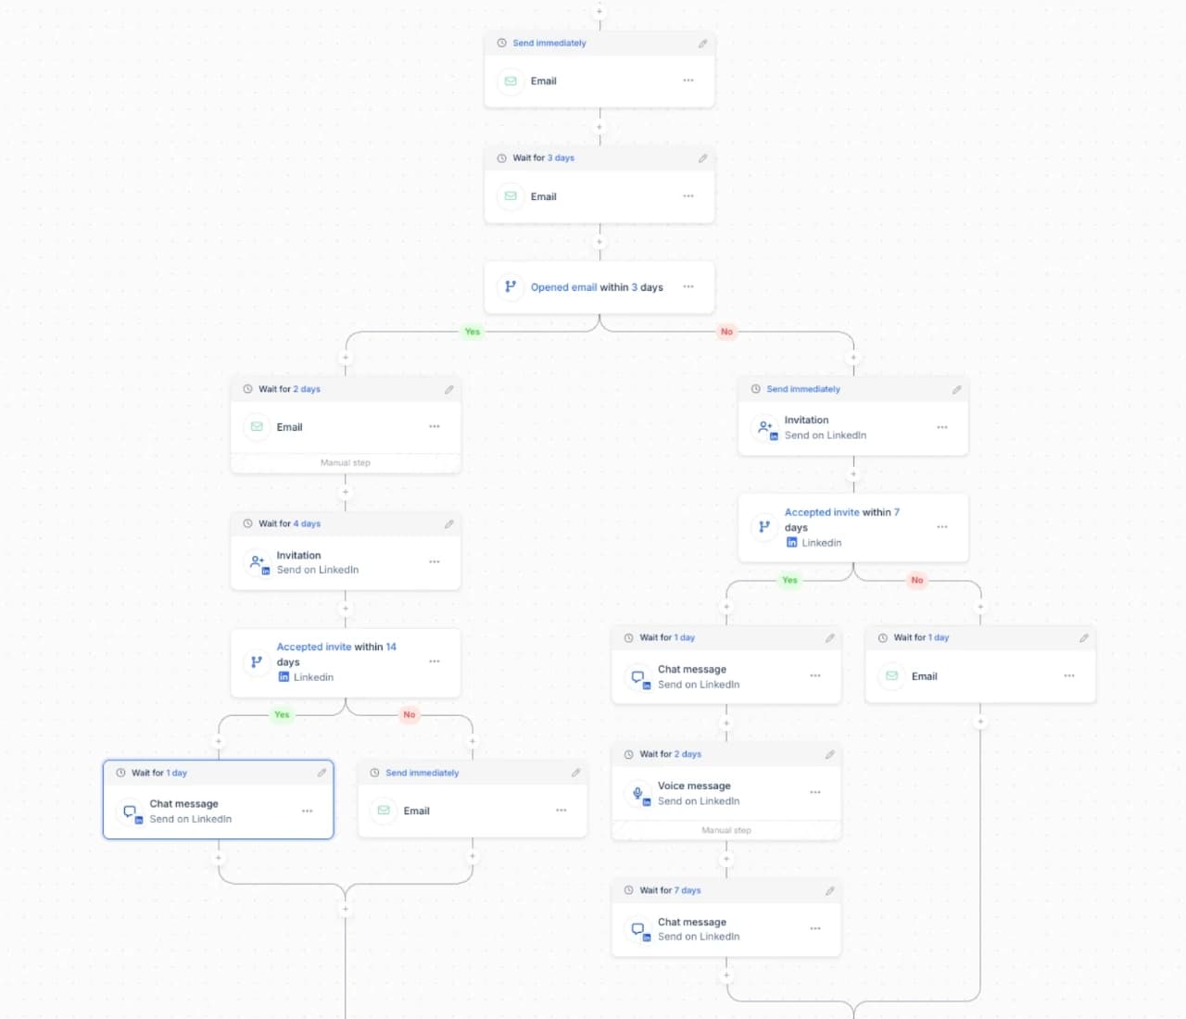The image size is (1186, 1019).
Task: Click the branch icon of Opened email condition
Action: point(511,287)
